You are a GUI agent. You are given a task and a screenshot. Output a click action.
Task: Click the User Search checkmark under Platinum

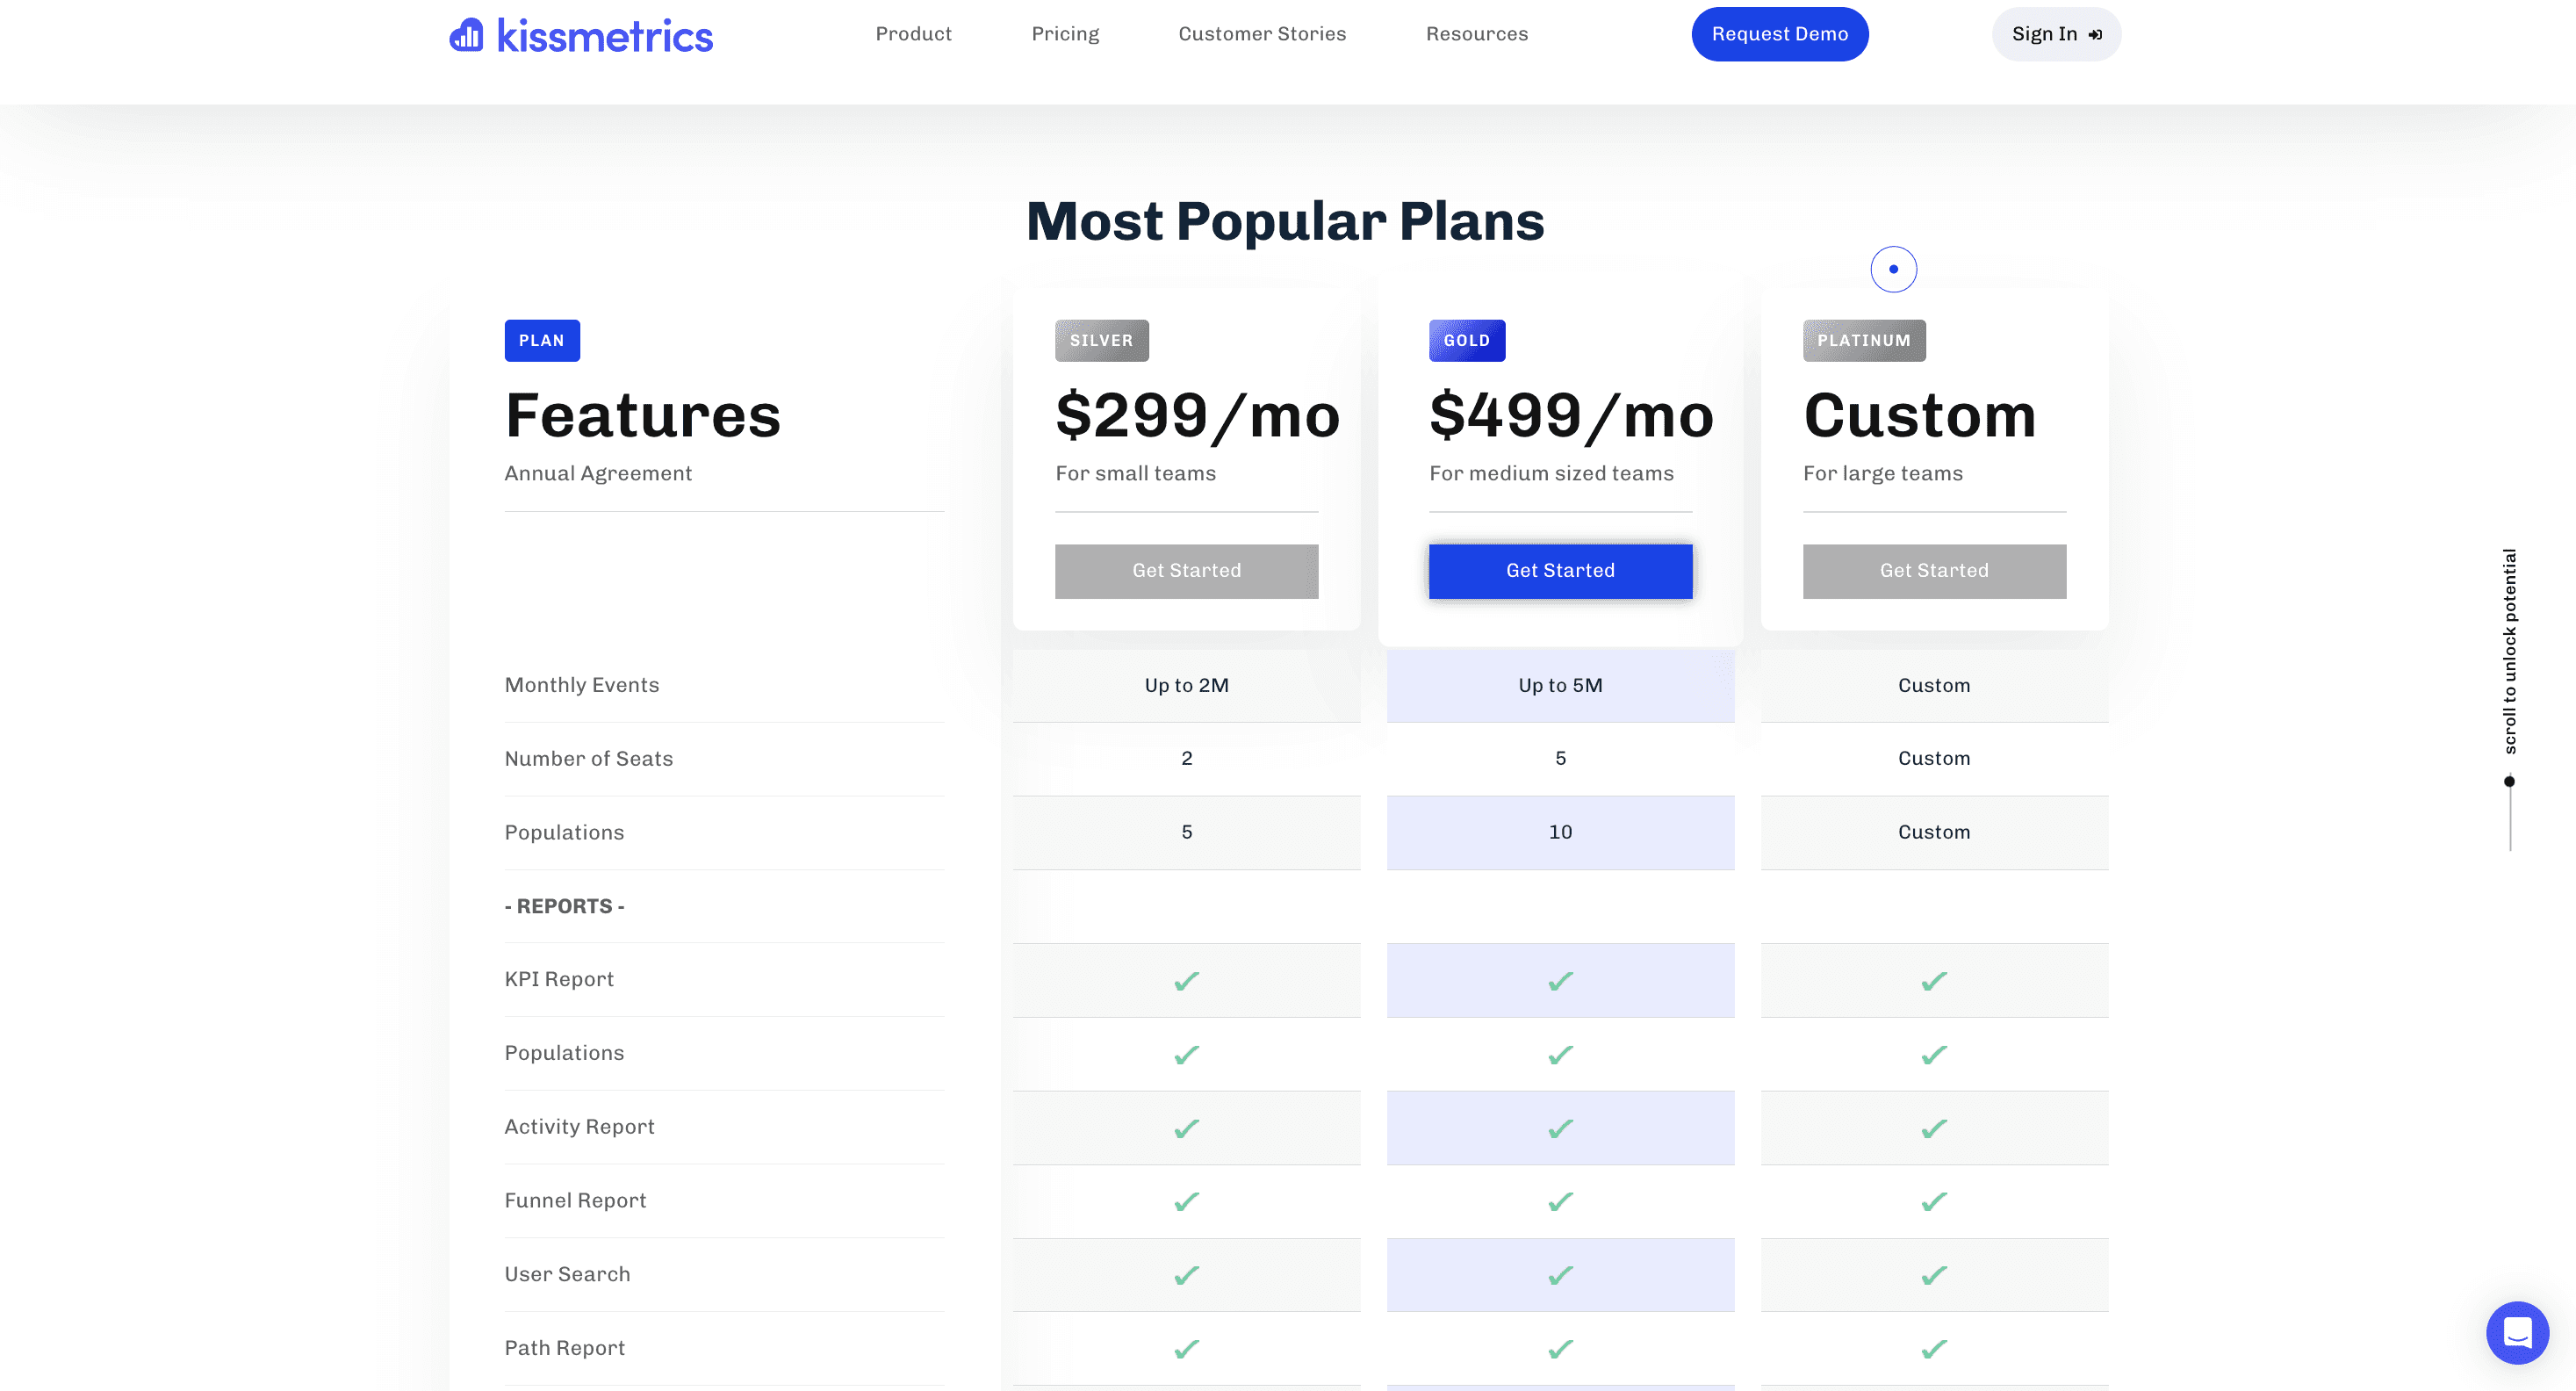coord(1934,1275)
